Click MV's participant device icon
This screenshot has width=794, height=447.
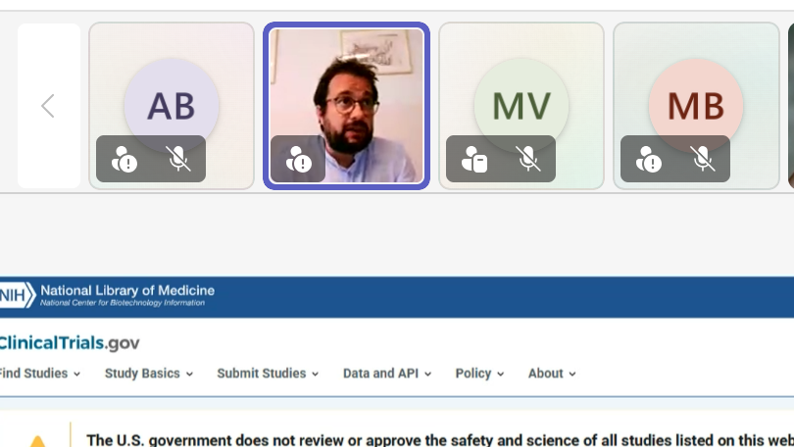pos(474,159)
